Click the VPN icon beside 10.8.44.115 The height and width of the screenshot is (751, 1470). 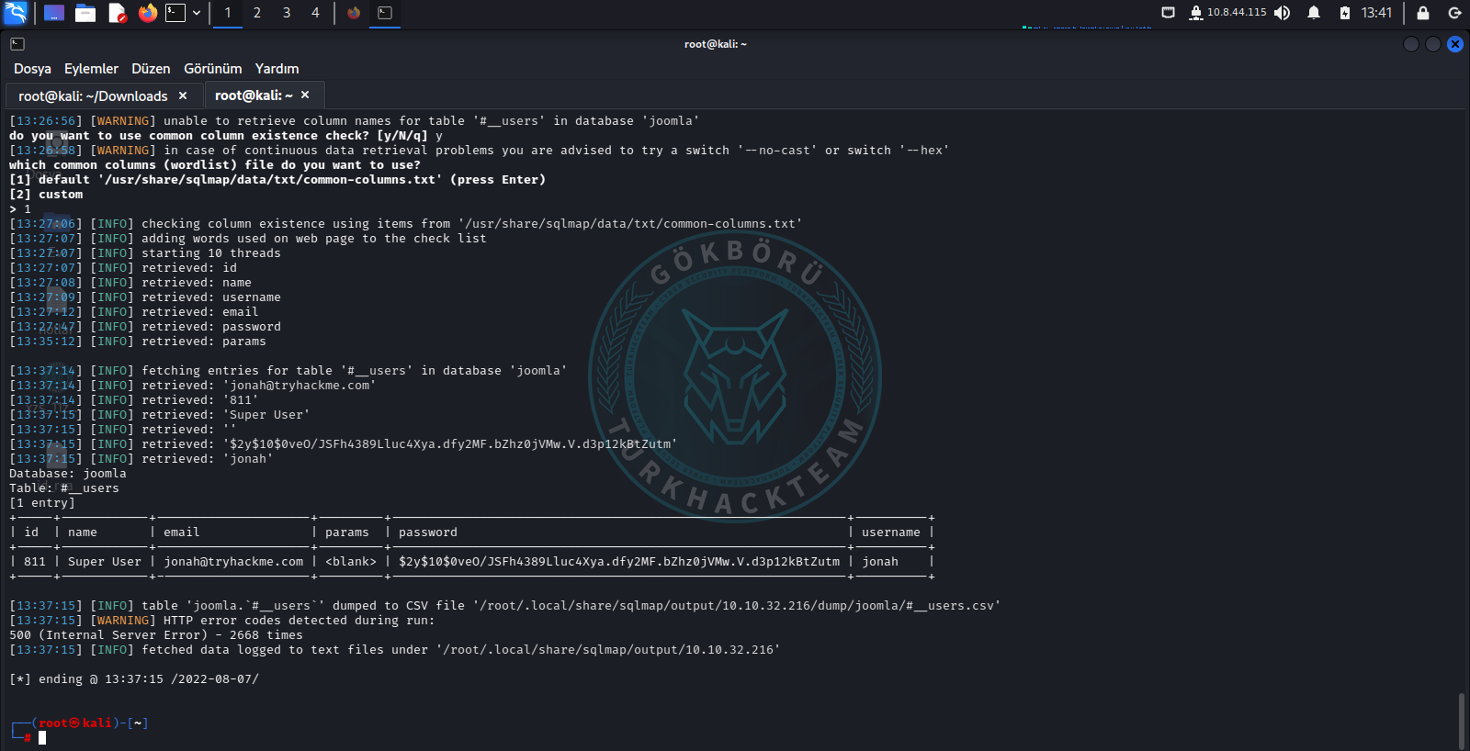tap(1195, 13)
